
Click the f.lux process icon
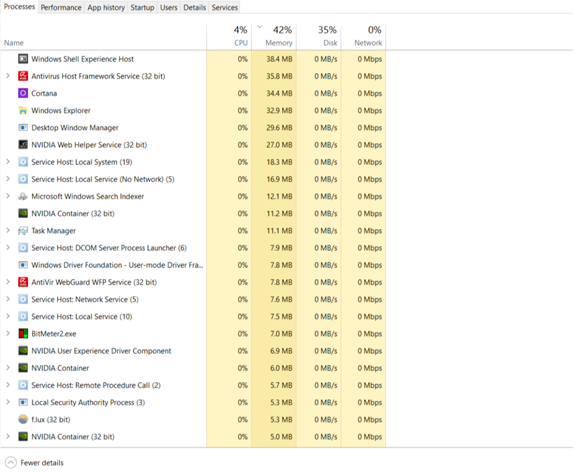pos(23,419)
